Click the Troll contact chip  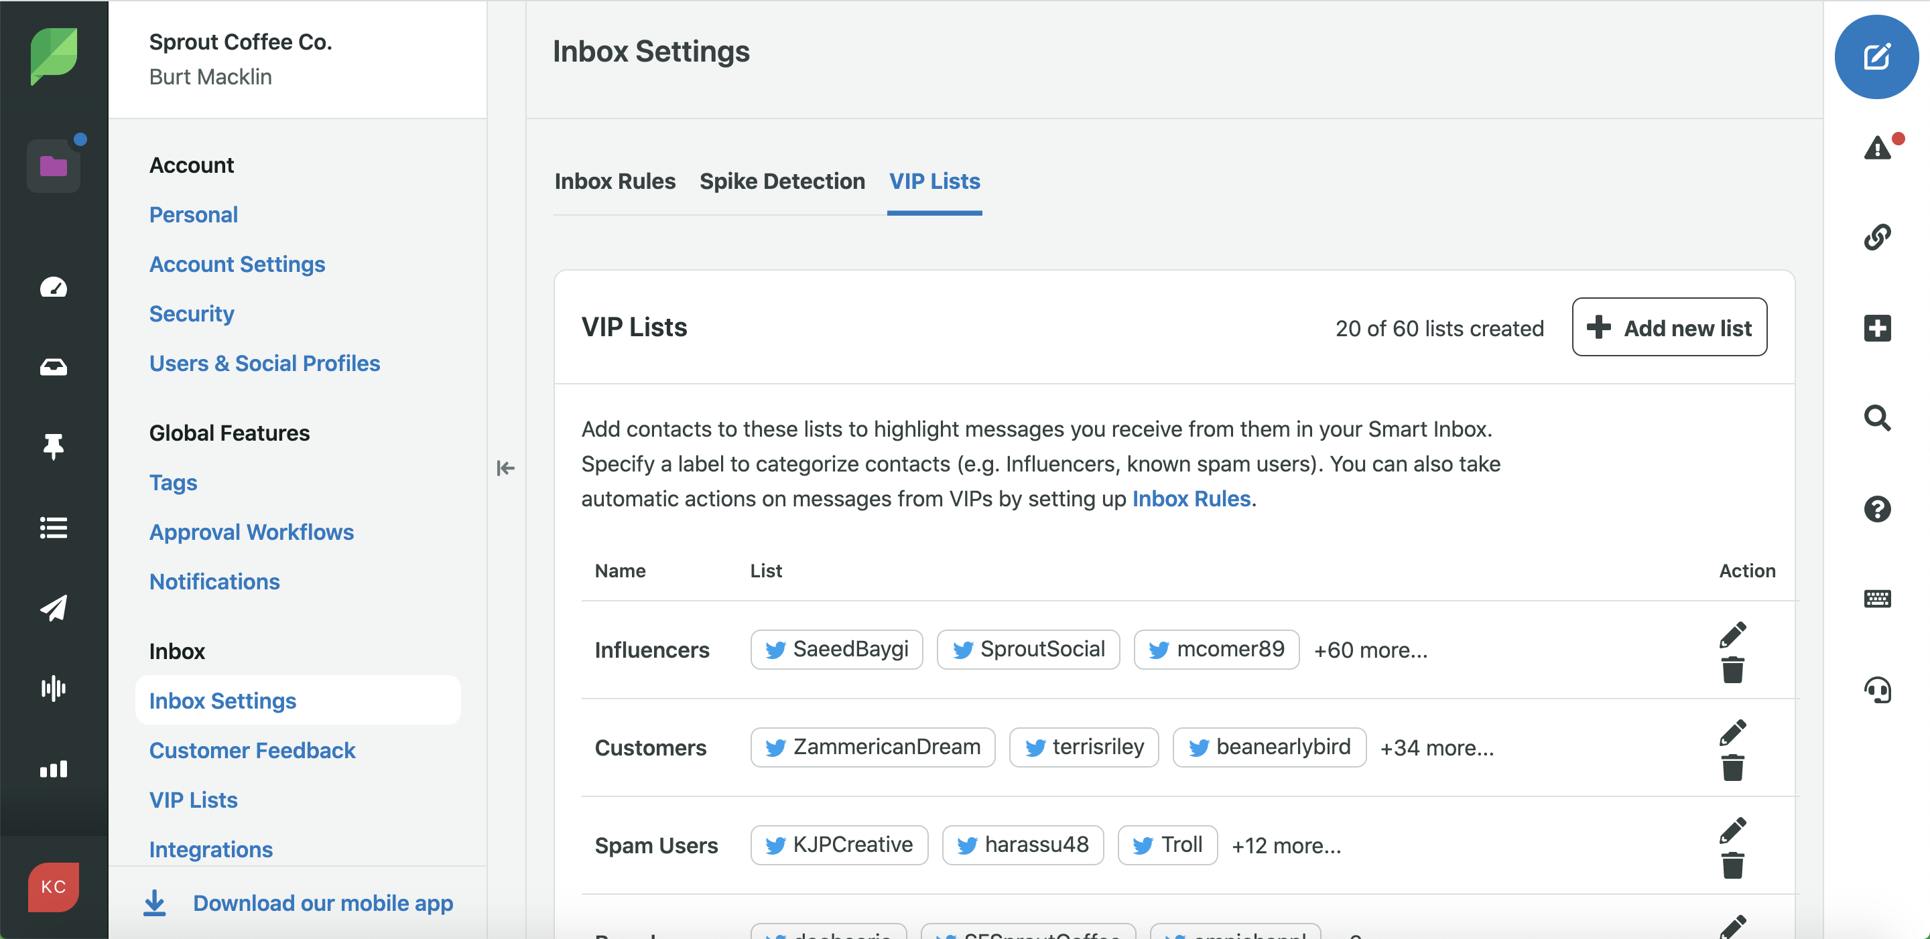[x=1167, y=845]
